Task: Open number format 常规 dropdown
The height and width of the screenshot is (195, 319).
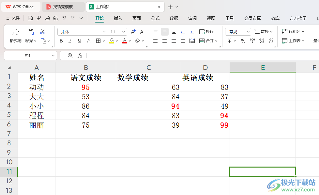Action: (x=248, y=32)
